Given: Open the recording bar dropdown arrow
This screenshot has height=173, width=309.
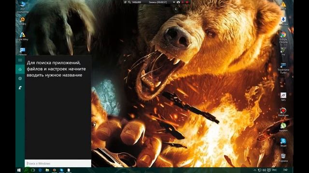Looking at the screenshot, I should pos(174,2).
